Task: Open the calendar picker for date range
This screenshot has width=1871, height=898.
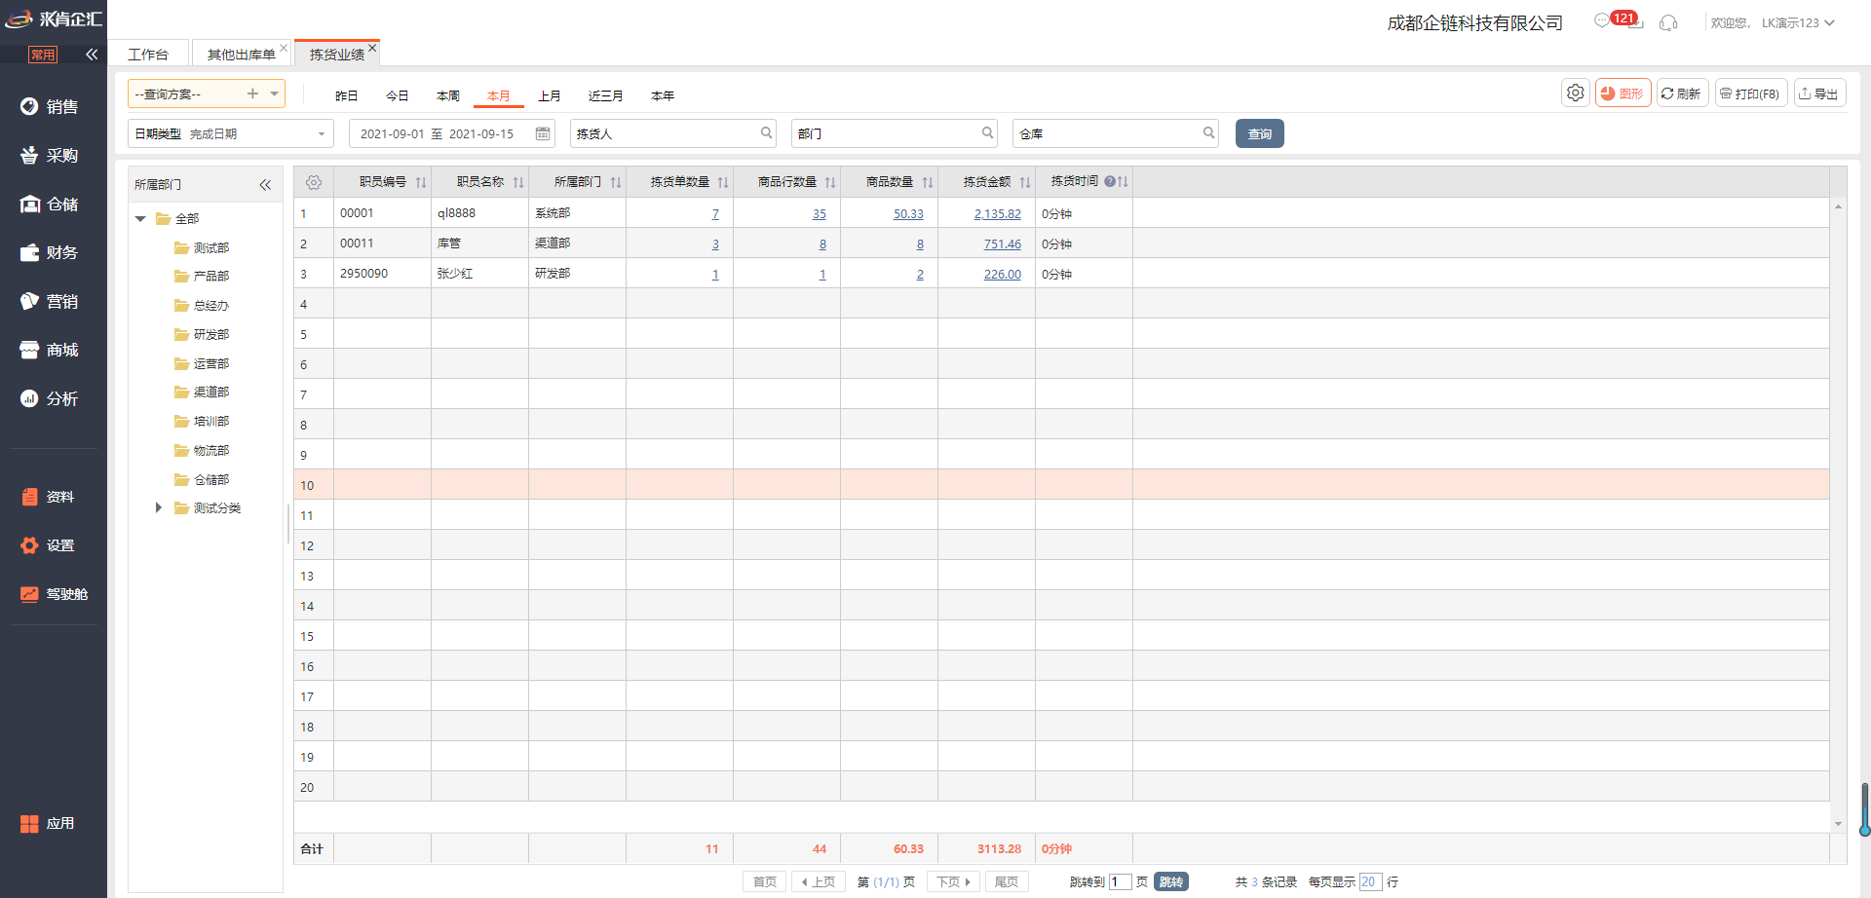Action: (x=543, y=133)
